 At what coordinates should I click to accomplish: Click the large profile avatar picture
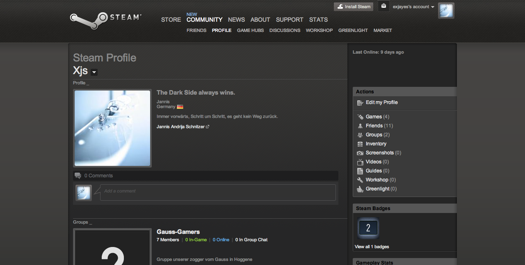pyautogui.click(x=112, y=128)
